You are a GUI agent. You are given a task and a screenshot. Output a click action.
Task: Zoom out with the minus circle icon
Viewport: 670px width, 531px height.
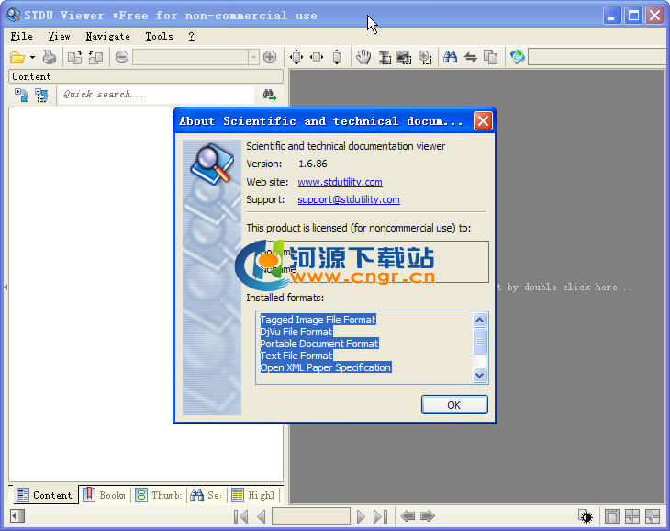tap(122, 57)
